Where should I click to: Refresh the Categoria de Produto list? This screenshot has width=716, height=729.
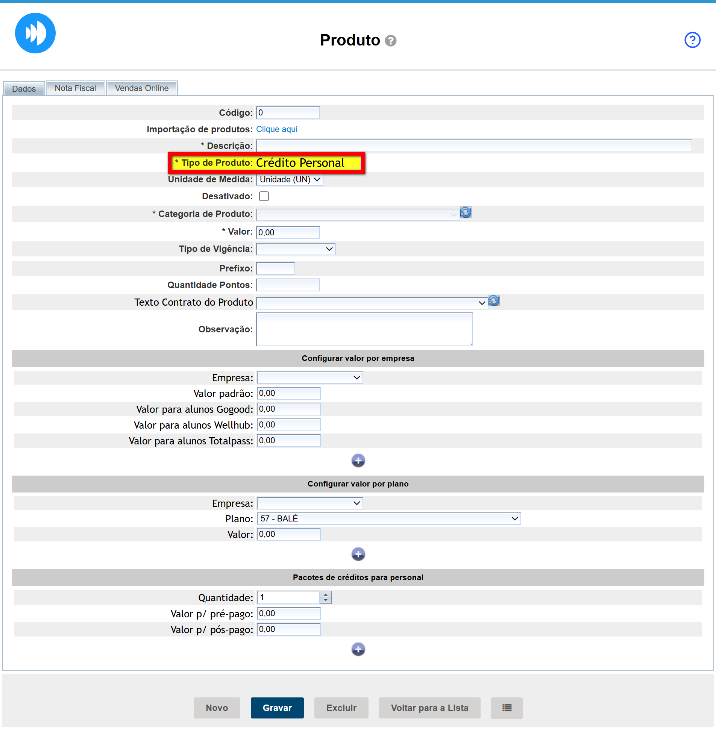(x=466, y=213)
